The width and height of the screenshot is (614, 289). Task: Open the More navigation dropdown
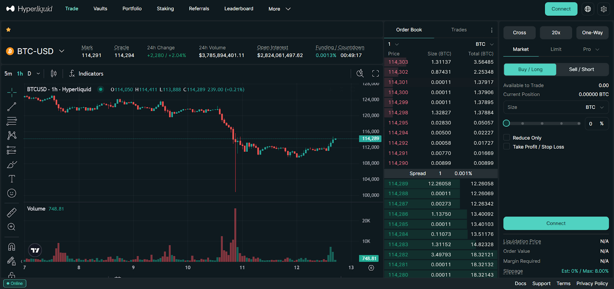tap(279, 9)
